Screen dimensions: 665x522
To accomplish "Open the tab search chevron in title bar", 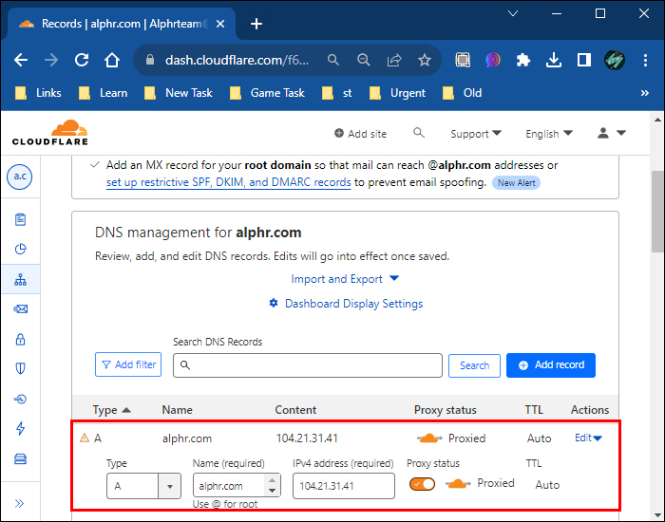I will (x=513, y=13).
